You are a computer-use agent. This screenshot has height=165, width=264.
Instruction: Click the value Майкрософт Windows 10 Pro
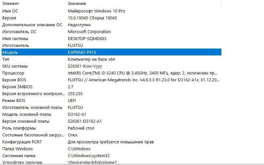96,11
